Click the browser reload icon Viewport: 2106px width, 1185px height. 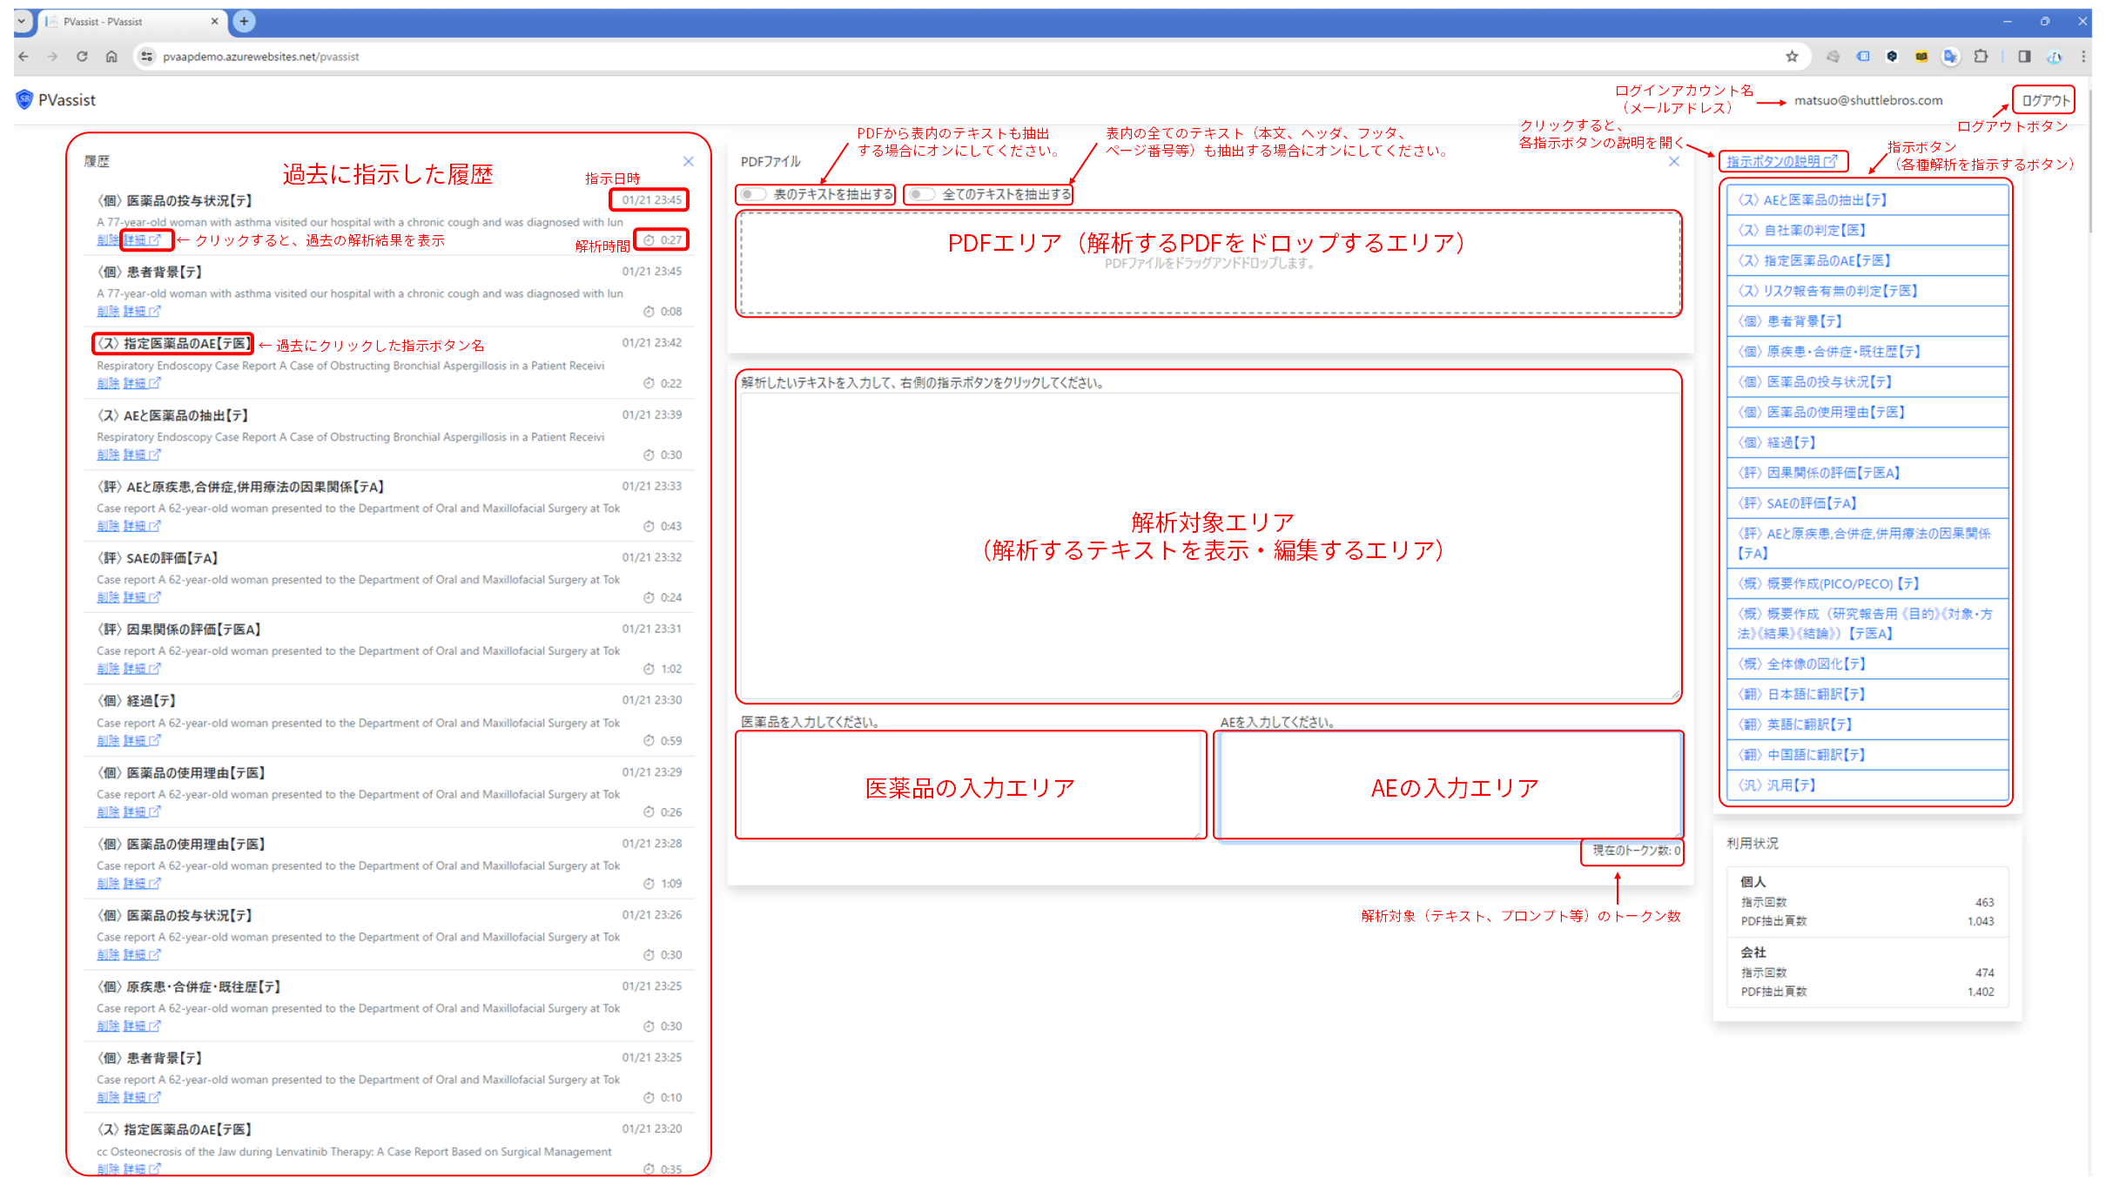coord(82,57)
